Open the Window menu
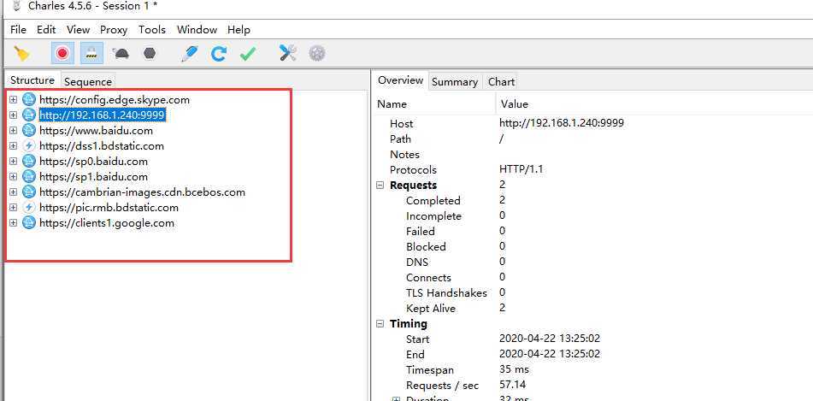Image resolution: width=813 pixels, height=401 pixels. tap(197, 30)
